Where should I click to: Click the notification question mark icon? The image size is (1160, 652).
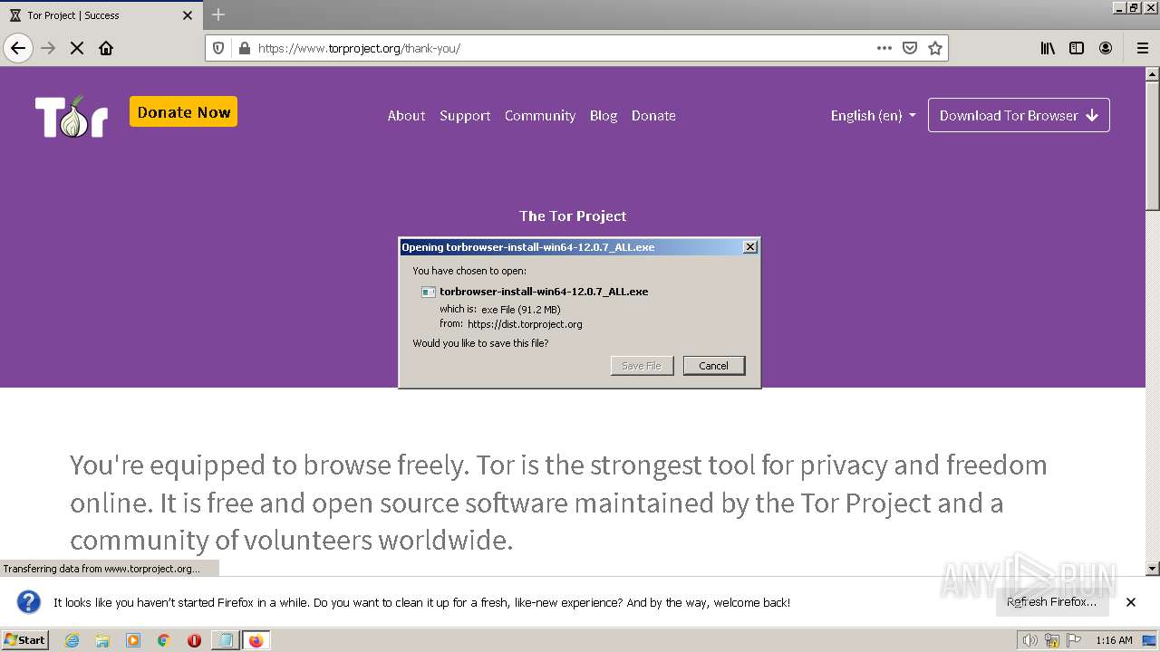point(29,602)
